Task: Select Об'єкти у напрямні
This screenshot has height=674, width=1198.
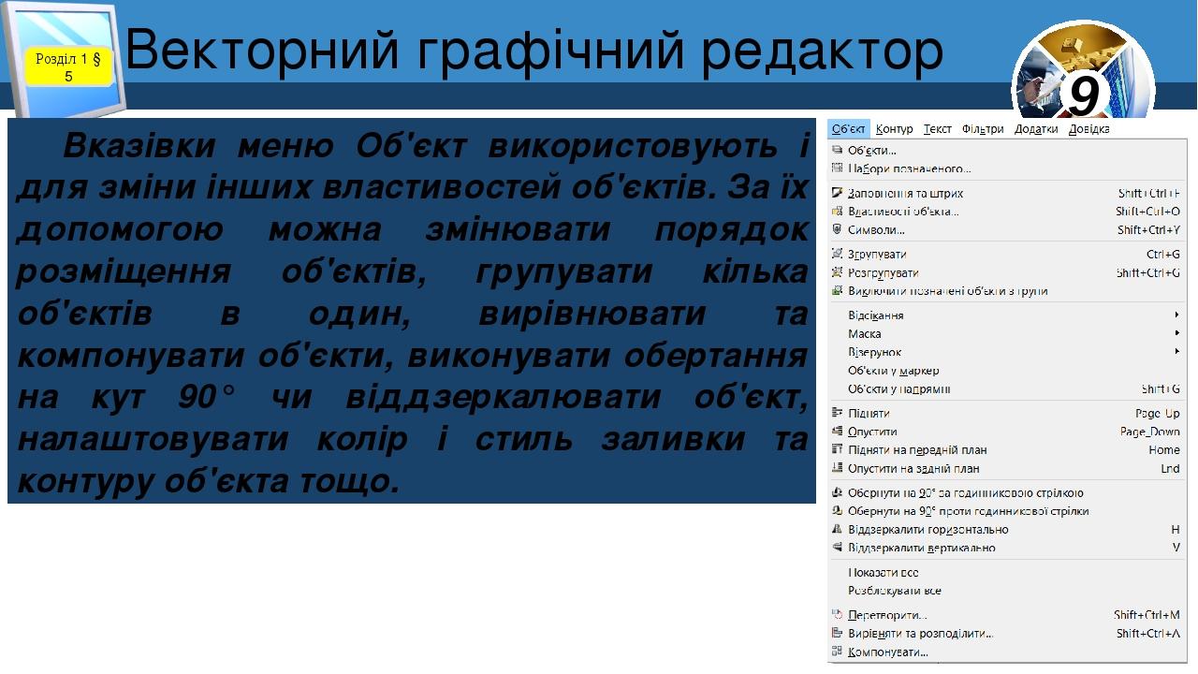Action: [x=898, y=389]
